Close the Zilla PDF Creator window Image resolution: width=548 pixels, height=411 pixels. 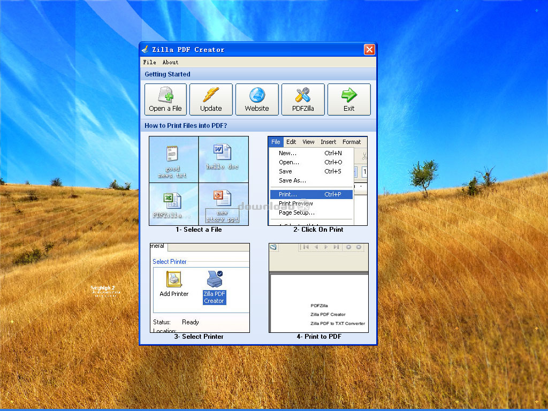(x=369, y=50)
